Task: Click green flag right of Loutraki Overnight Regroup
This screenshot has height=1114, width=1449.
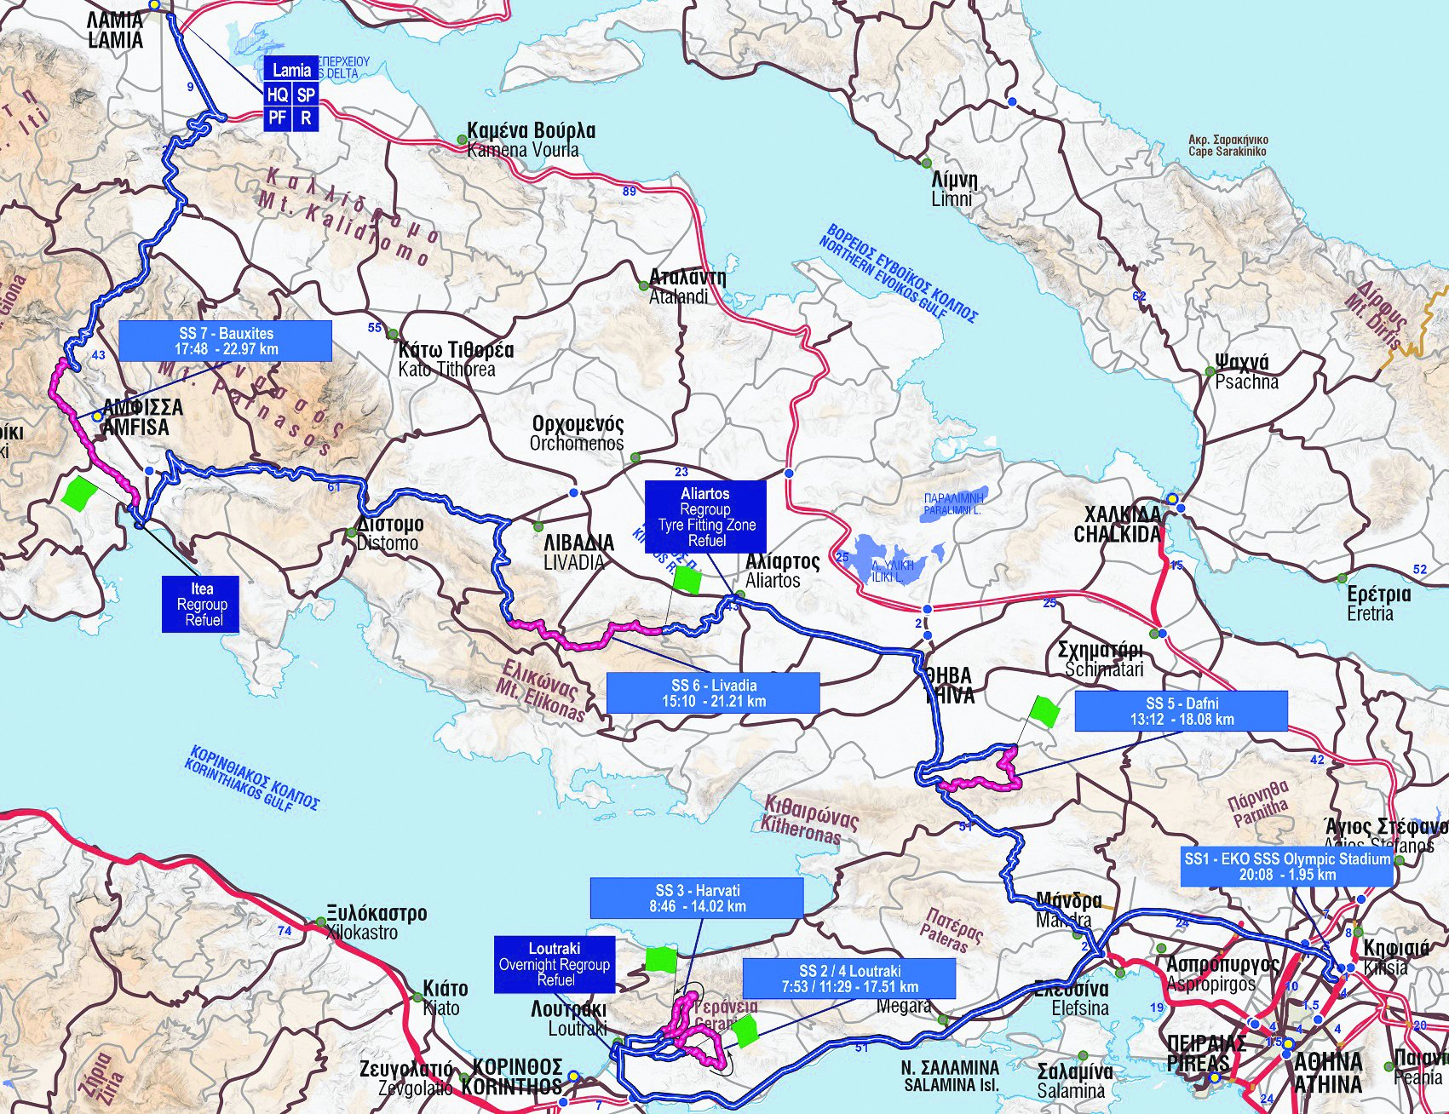Action: [660, 959]
